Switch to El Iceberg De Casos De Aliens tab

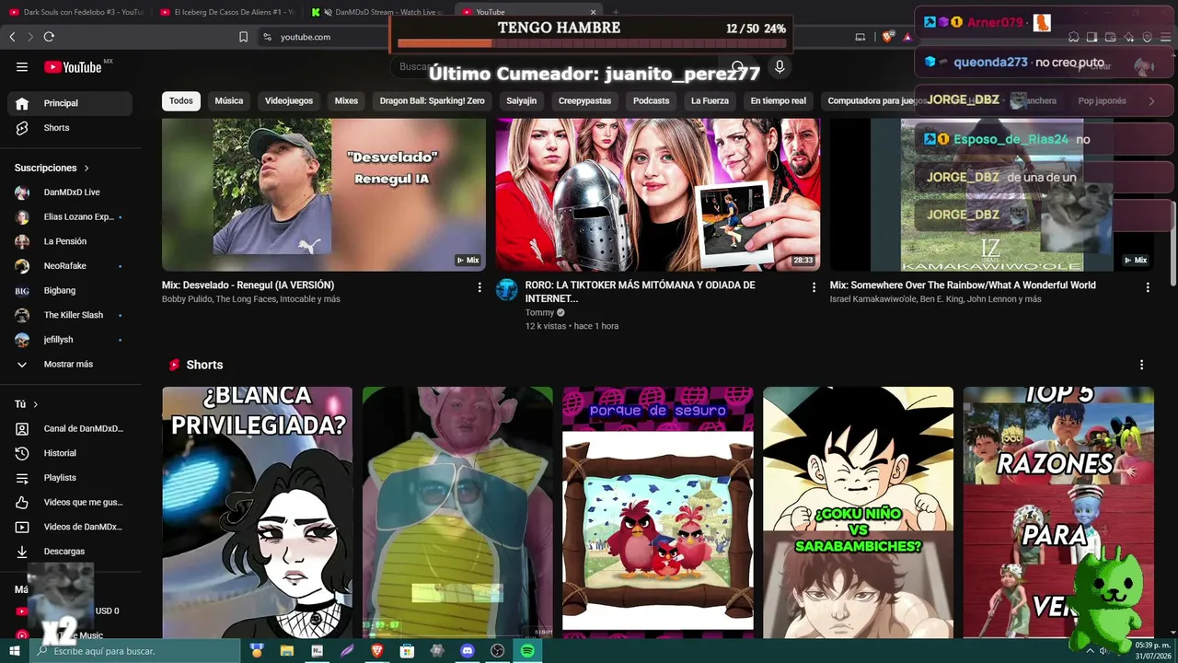227,12
